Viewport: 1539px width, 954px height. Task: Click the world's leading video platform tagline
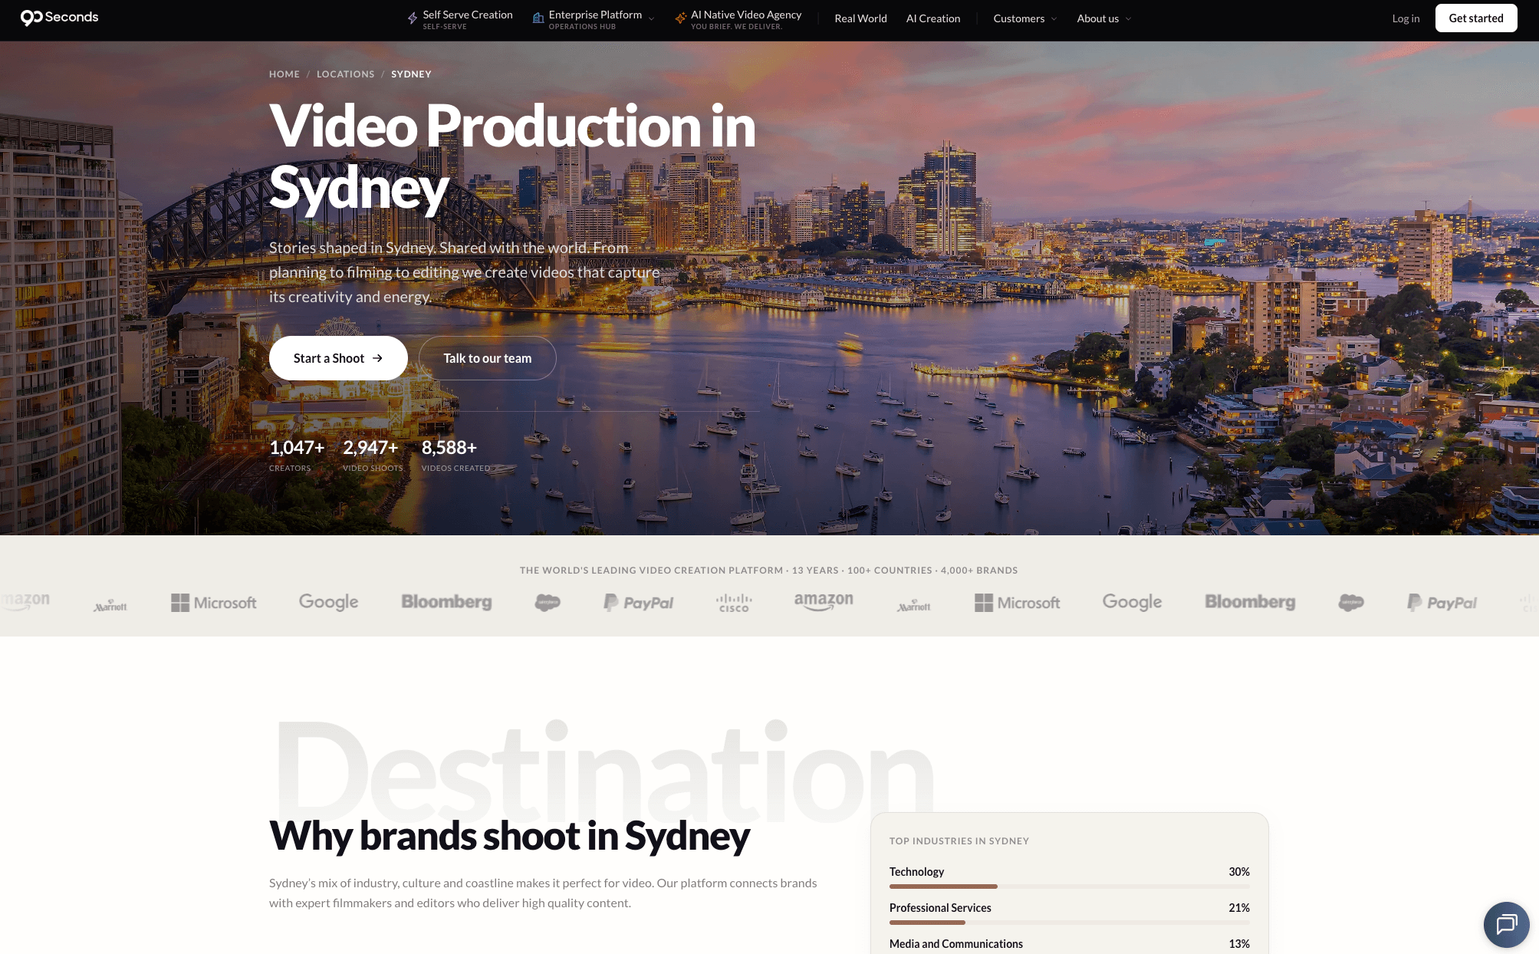coord(768,571)
